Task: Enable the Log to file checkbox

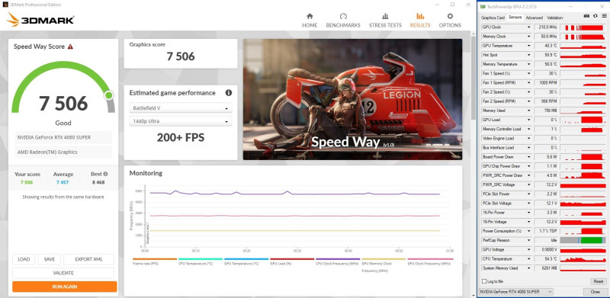Action: point(484,281)
